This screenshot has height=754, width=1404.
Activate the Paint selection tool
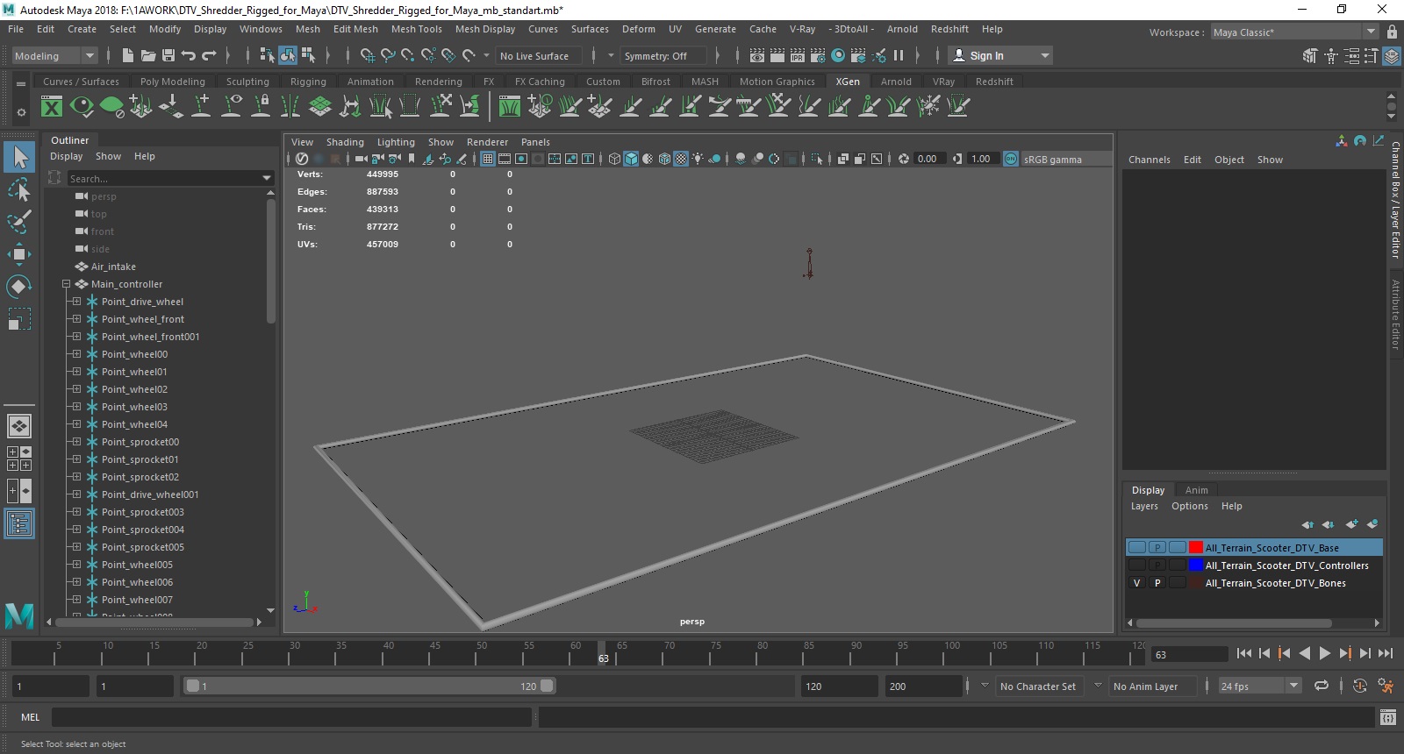tap(19, 222)
